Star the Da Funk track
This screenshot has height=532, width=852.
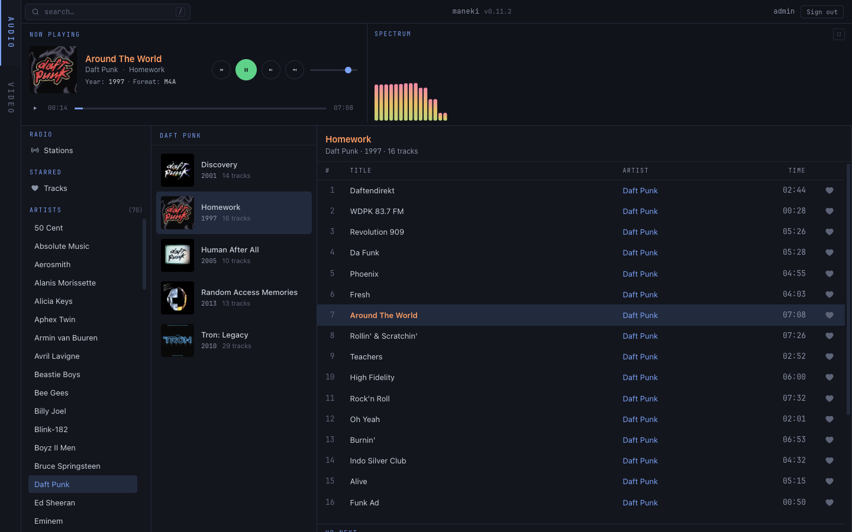(830, 252)
